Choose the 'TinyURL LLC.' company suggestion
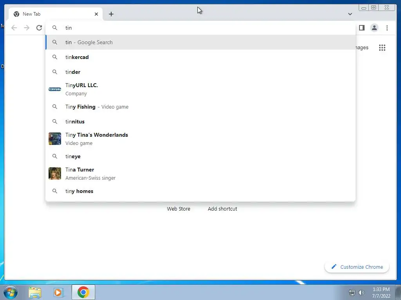Viewport: 401px width, 300px height. [200, 89]
